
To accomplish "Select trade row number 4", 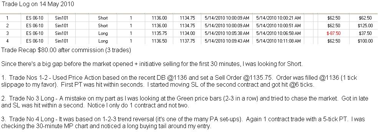I will [189, 41].
